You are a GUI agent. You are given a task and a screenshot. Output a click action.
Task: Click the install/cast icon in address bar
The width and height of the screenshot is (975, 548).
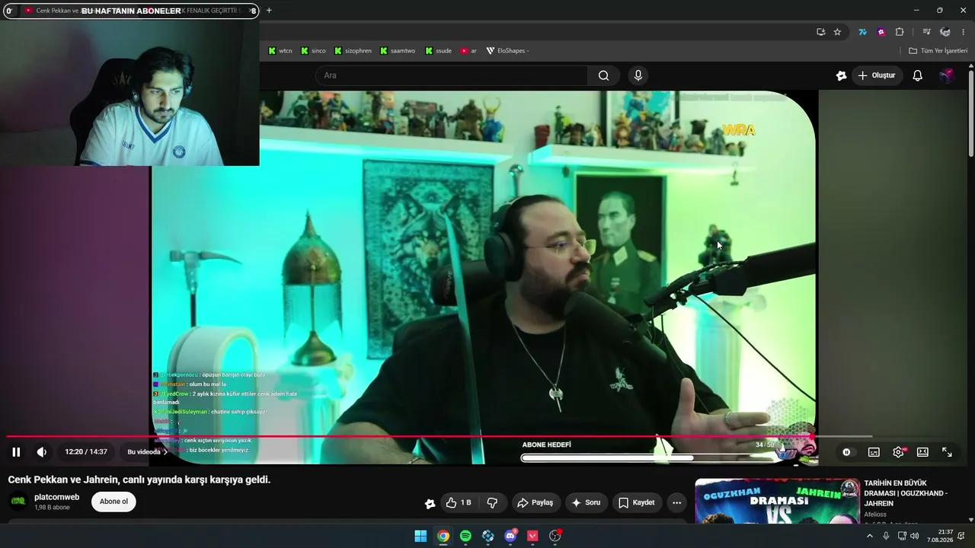820,32
